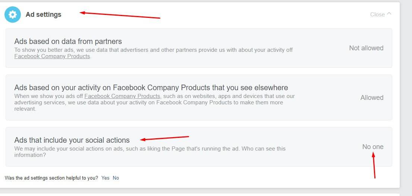The height and width of the screenshot is (196, 412).
Task: Change the Not allowed setting value
Action: pyautogui.click(x=366, y=48)
